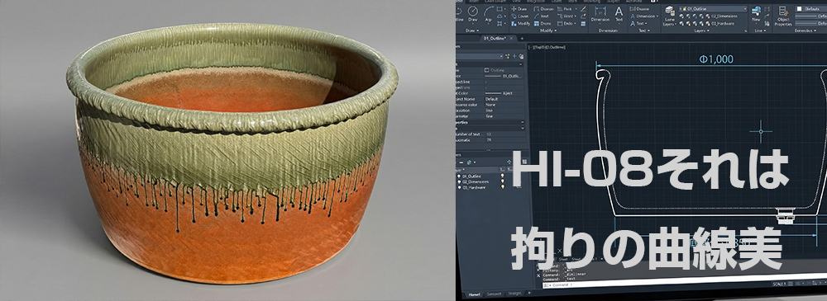Click the ceramic bowl photo
The image size is (827, 301).
232,153
